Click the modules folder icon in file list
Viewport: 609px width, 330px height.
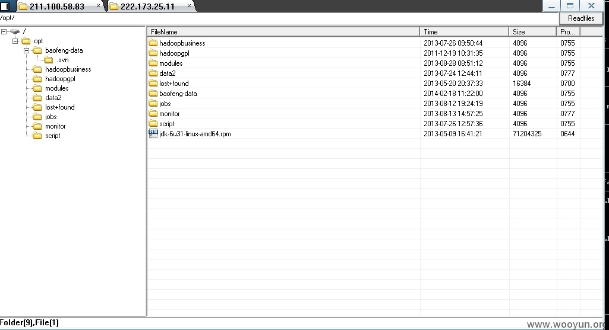tap(153, 63)
